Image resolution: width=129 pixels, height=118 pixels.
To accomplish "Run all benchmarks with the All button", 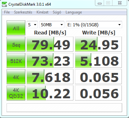I will (16, 28).
